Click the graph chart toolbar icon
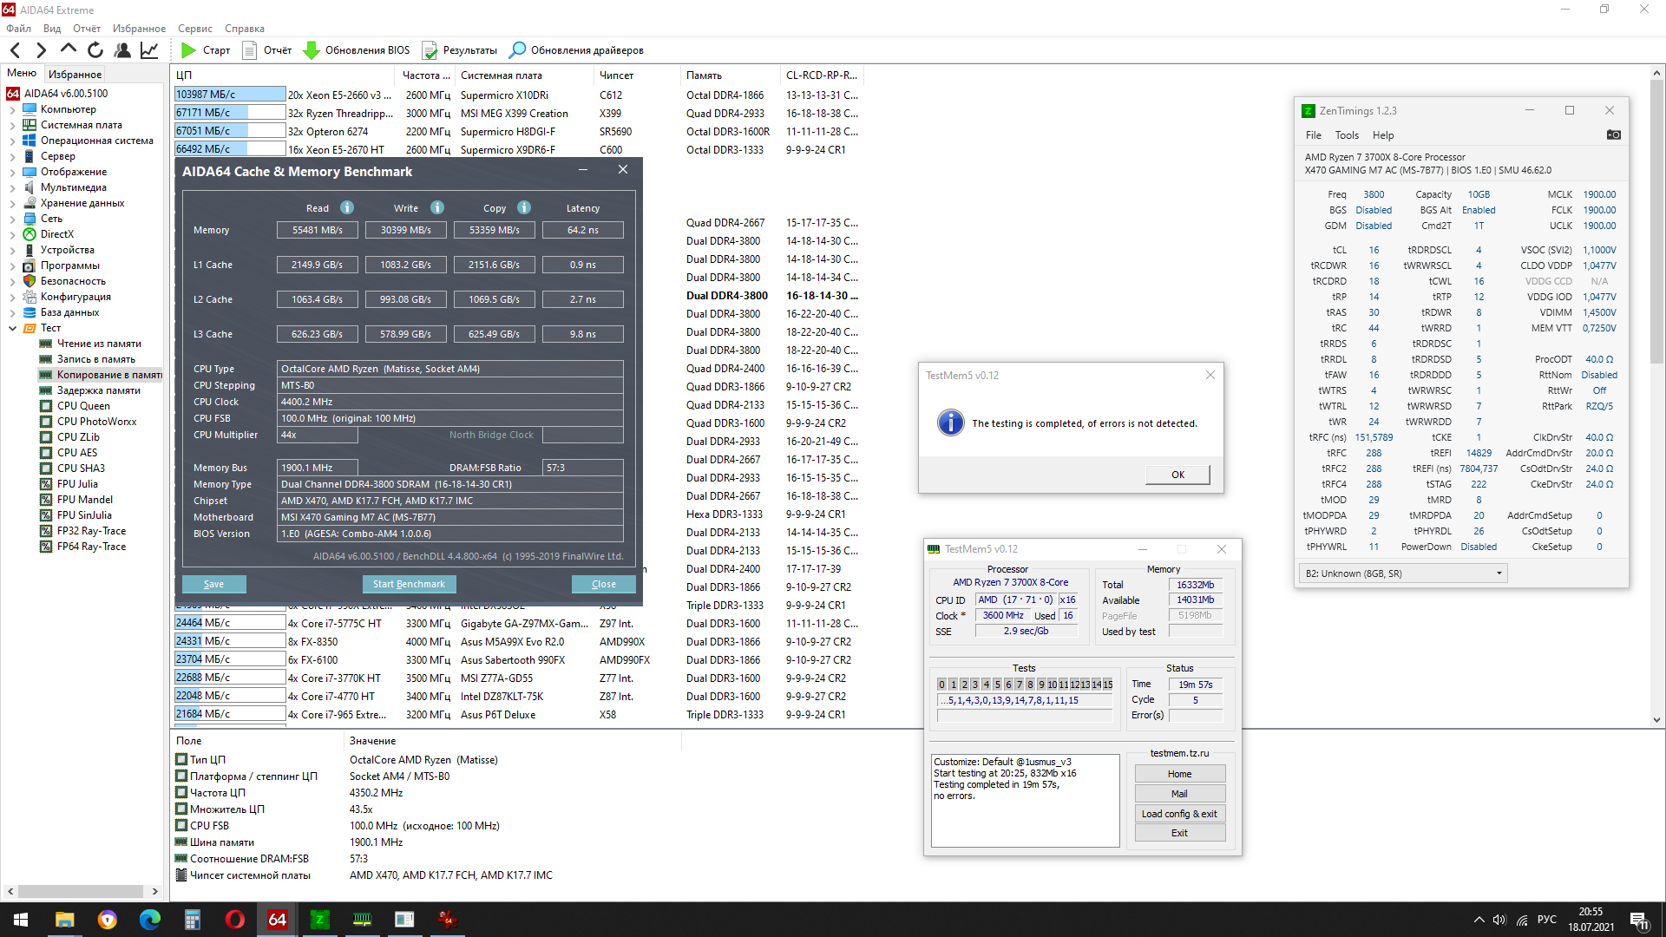Screen dimensions: 1666x937 pos(149,50)
